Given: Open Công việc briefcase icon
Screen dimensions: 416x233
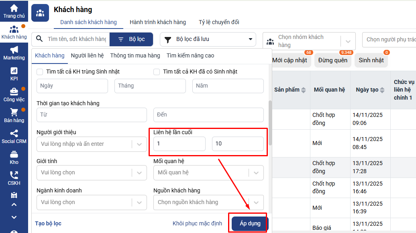Looking at the screenshot, I should (14, 92).
